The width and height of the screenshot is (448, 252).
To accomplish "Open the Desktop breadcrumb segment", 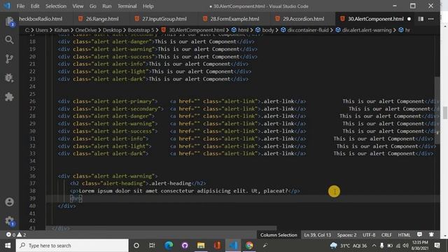I will (x=112, y=30).
